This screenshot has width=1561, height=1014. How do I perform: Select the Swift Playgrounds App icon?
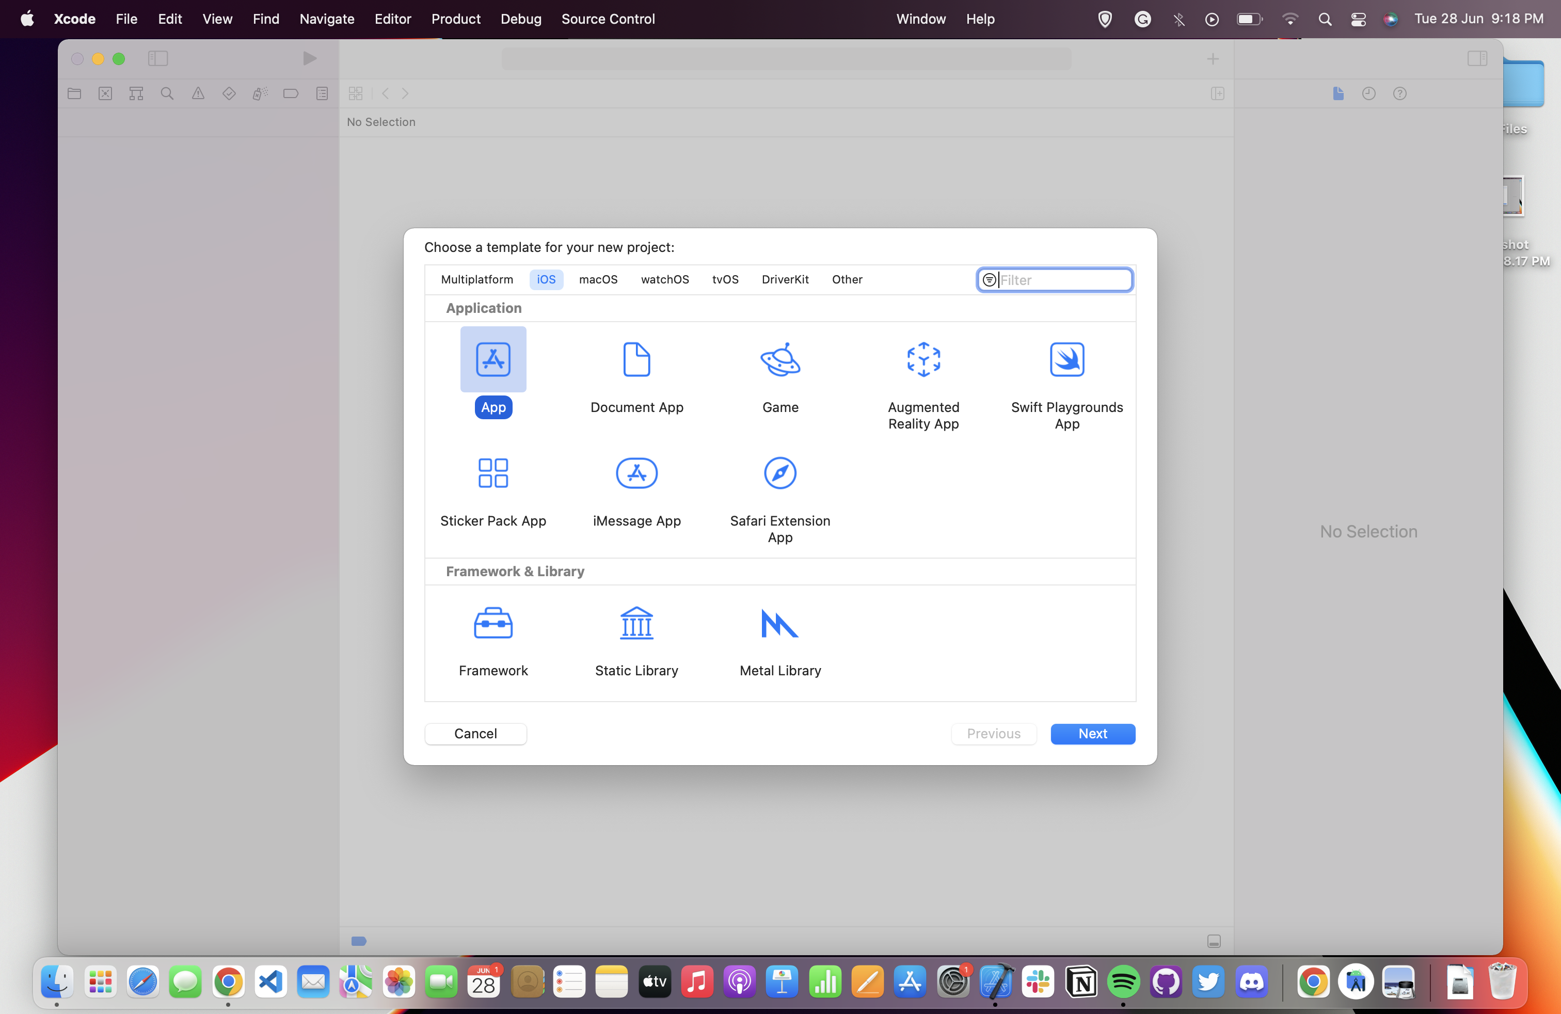pyautogui.click(x=1067, y=358)
